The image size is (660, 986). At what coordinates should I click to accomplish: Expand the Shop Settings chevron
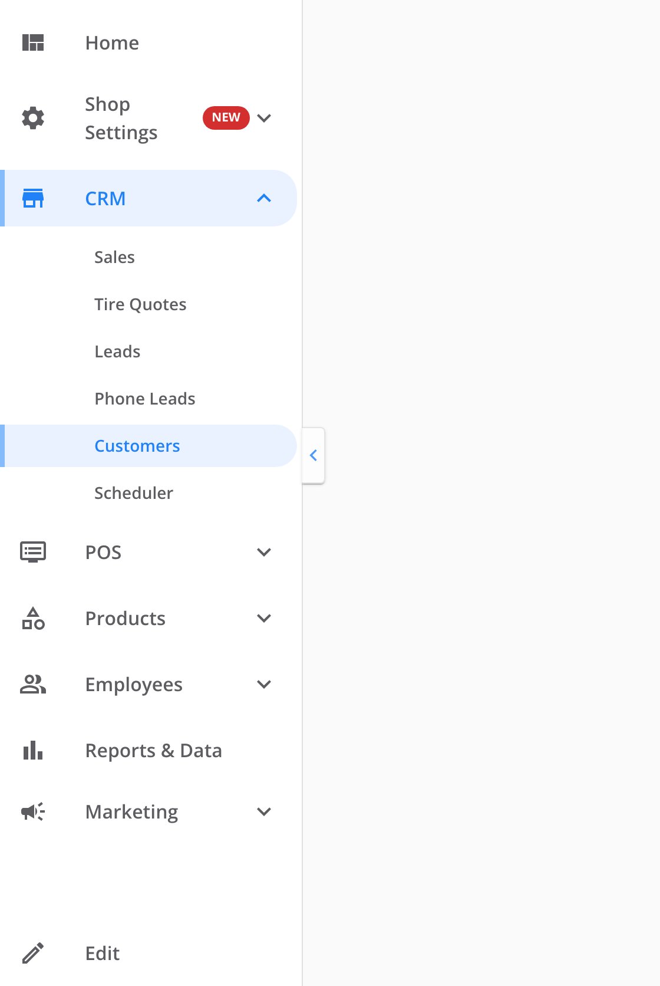pyautogui.click(x=264, y=118)
